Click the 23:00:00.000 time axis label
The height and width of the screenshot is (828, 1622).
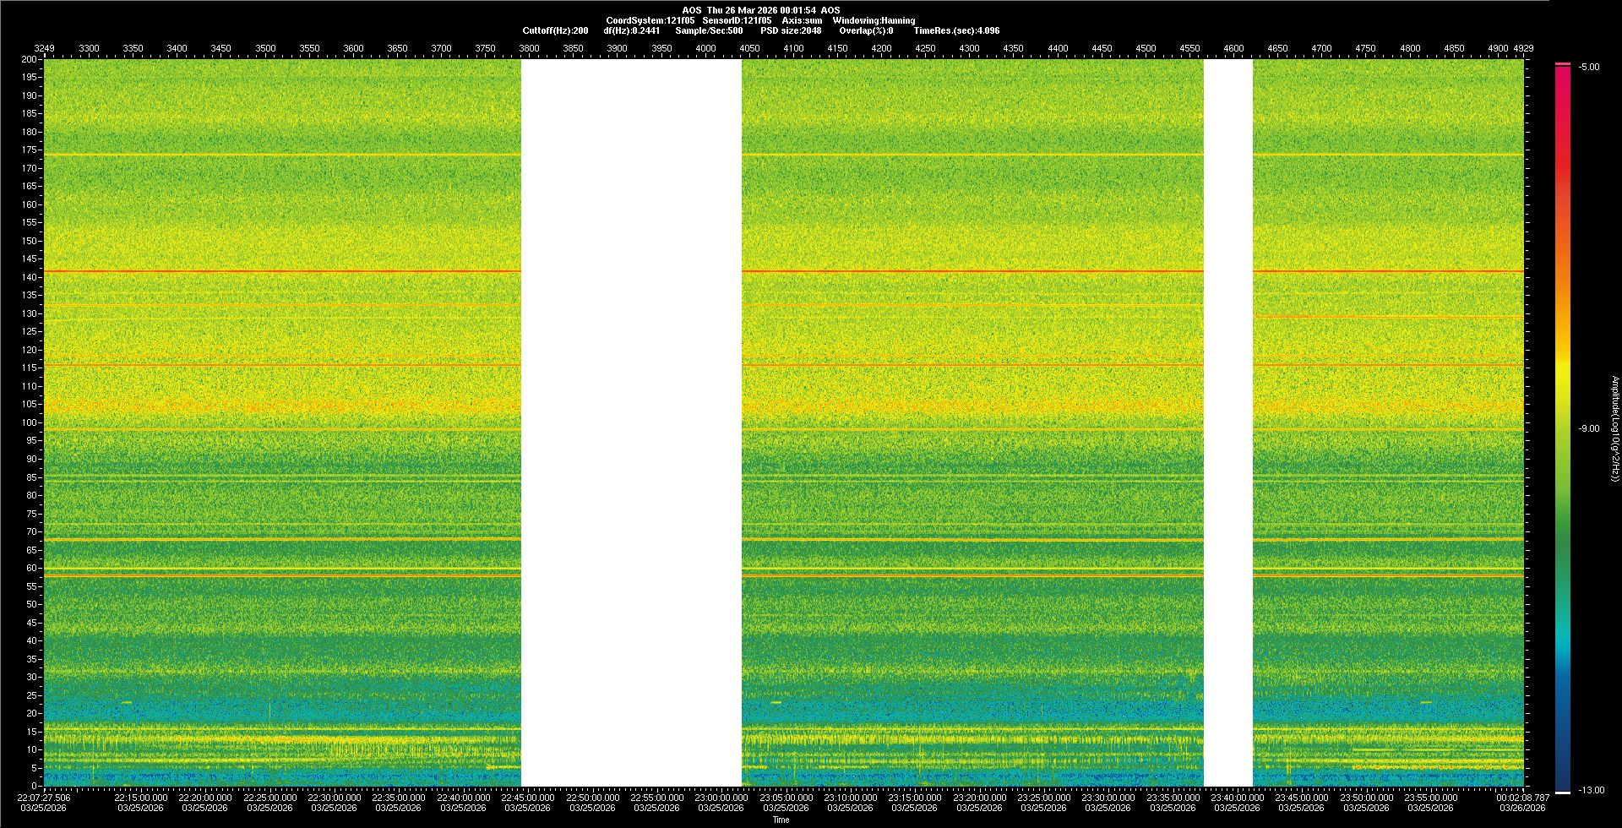point(721,797)
